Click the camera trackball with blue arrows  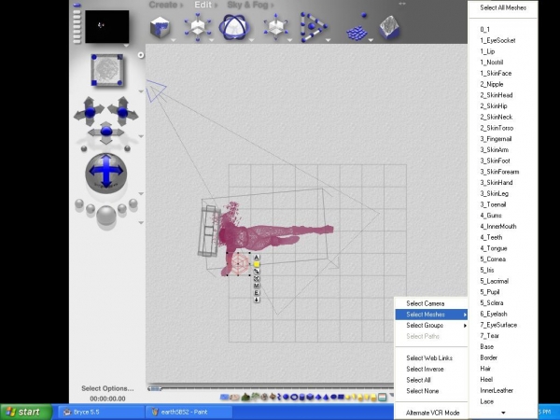coord(106,172)
